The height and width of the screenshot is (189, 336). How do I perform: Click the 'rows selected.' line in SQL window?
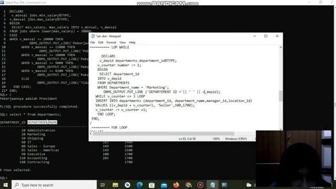click(15, 170)
